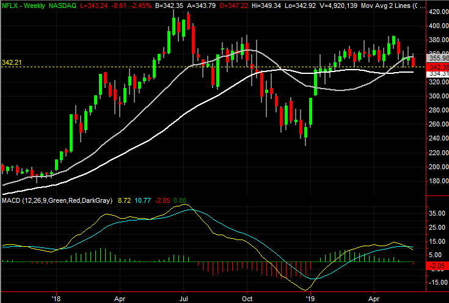Click the red 342.36 current price marker
The width and height of the screenshot is (449, 303).
pos(438,67)
